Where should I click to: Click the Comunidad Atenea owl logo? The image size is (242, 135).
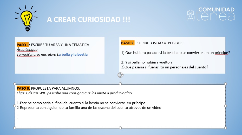(191, 15)
